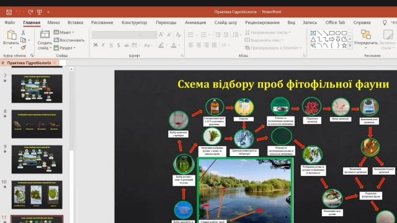The width and height of the screenshot is (397, 223).
Task: Click Восстановить slide reset button
Action: click(x=69, y=40)
